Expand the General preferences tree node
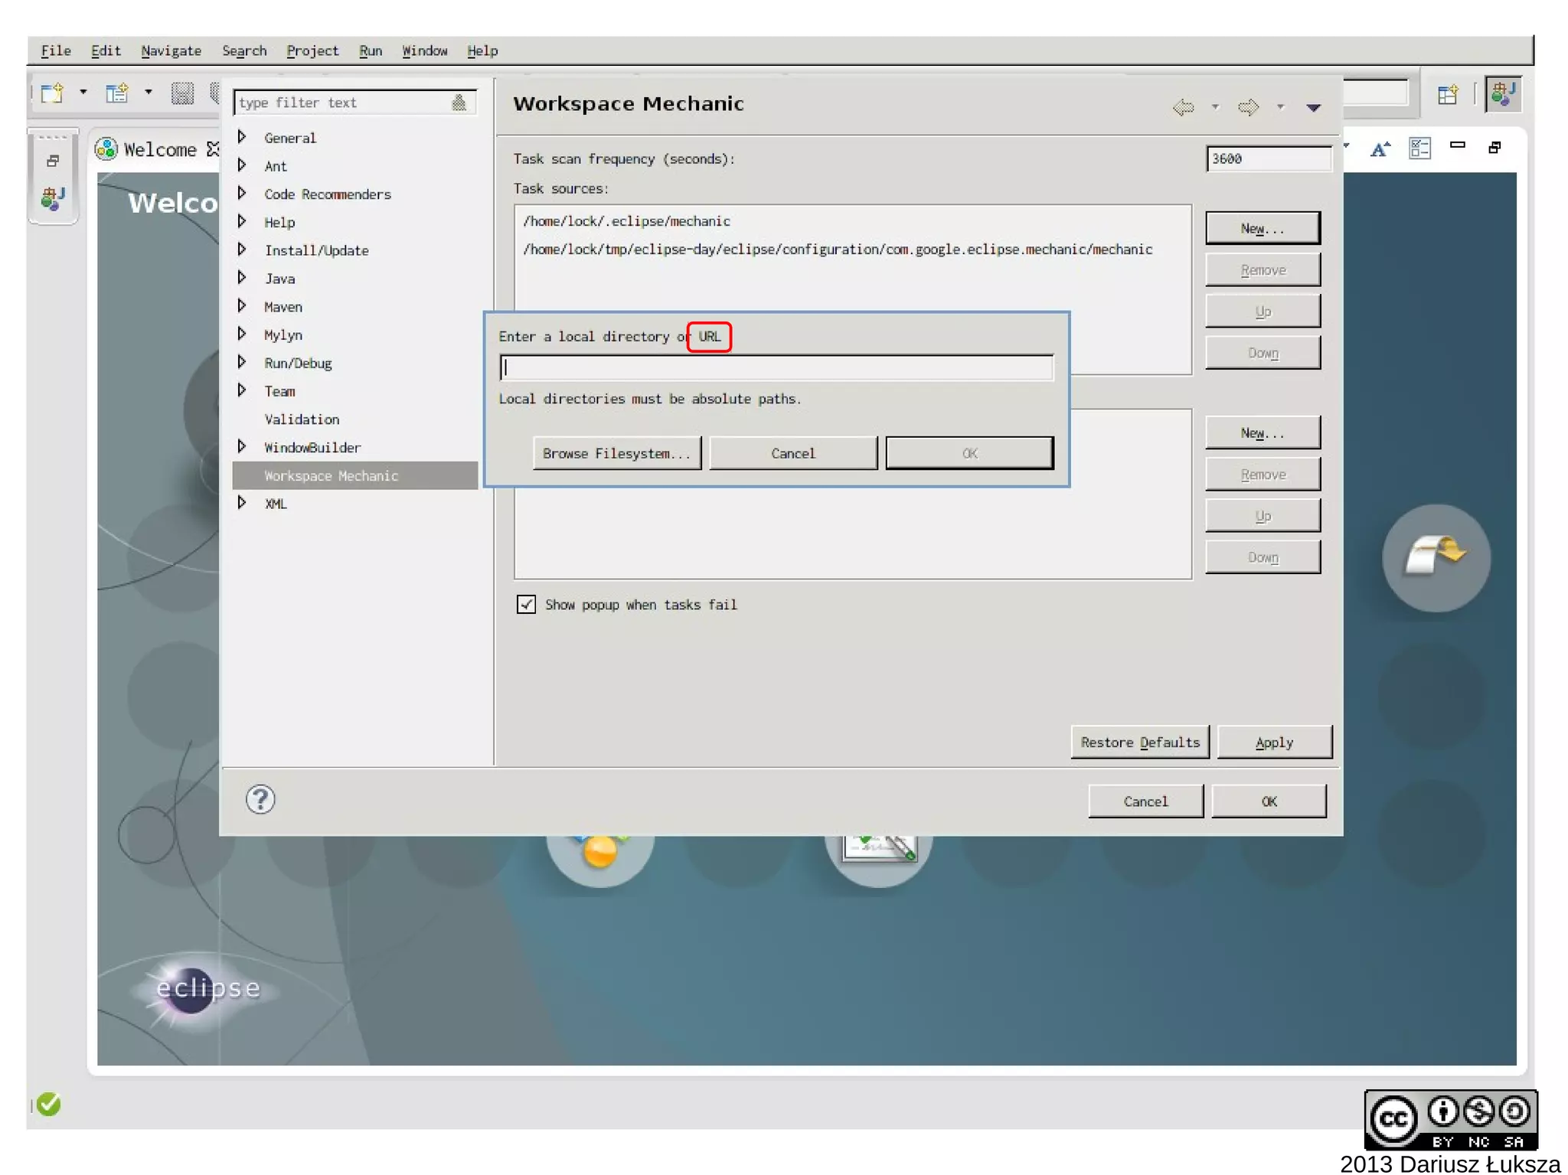Viewport: 1568px width, 1175px height. (x=242, y=137)
